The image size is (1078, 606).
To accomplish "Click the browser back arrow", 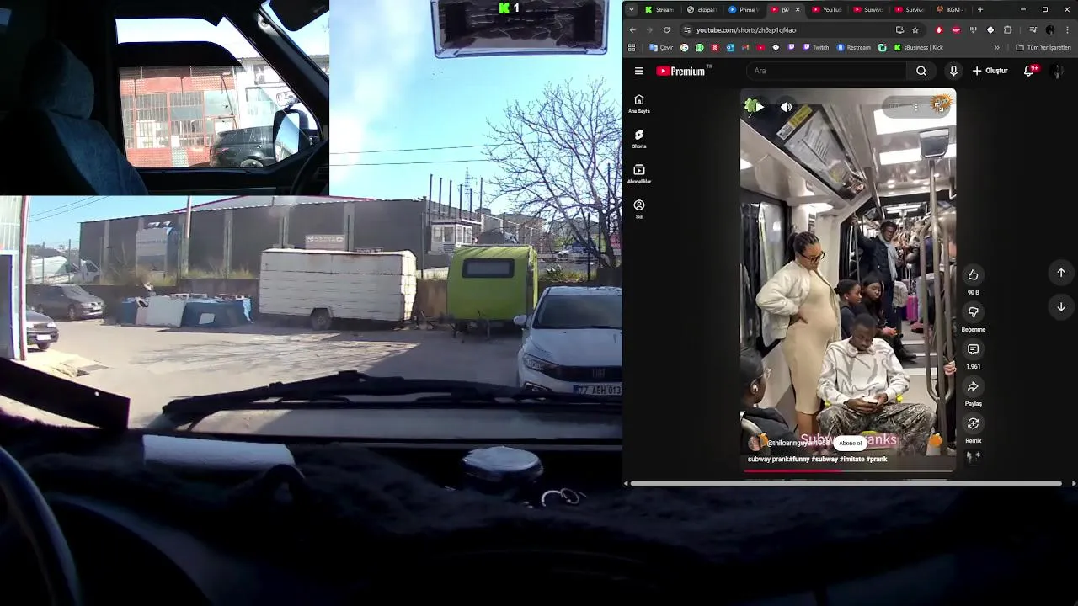I will [632, 30].
